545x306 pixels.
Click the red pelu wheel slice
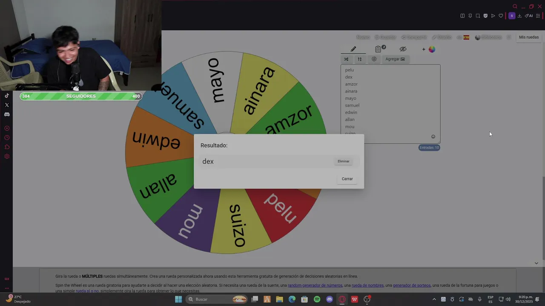coord(281,207)
